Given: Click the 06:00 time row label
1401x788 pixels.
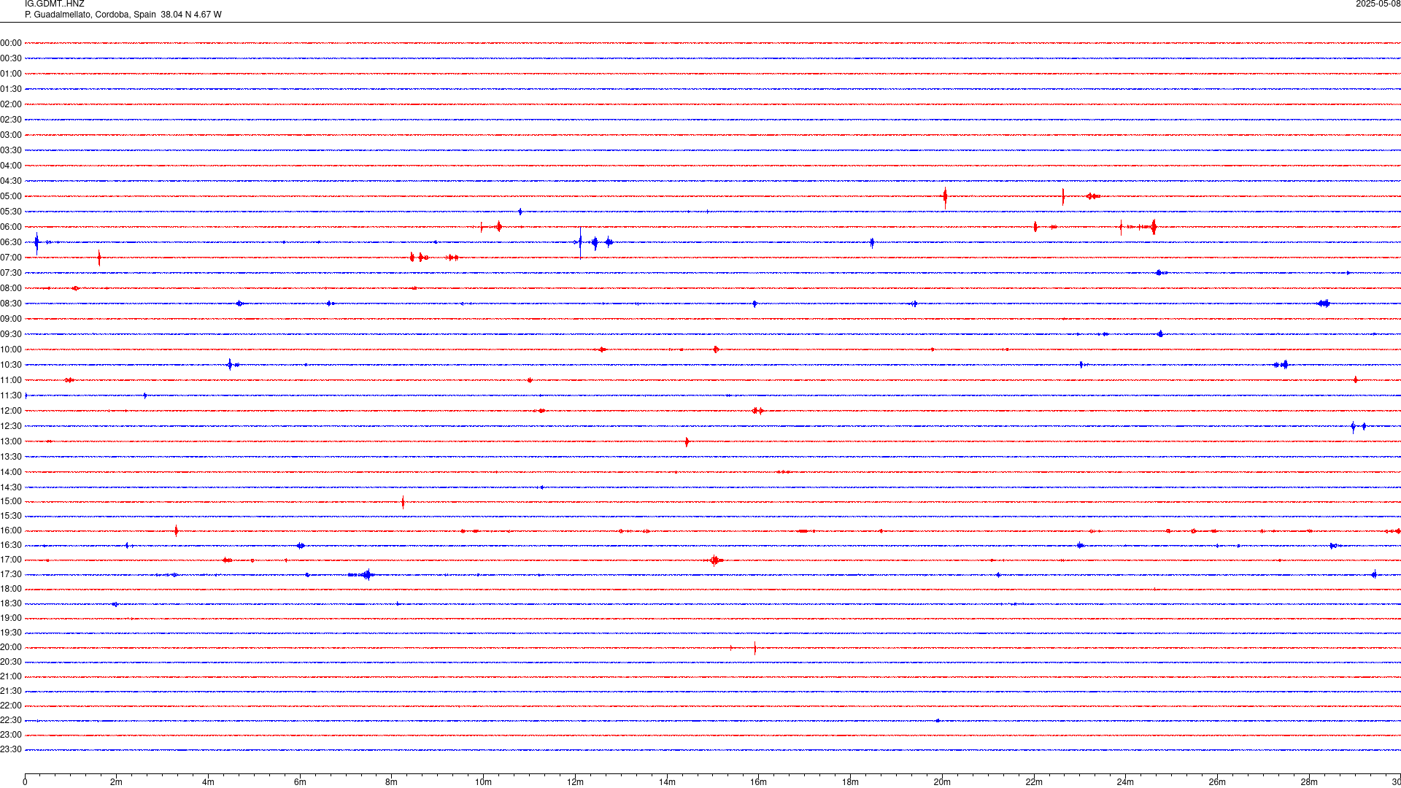Looking at the screenshot, I should (11, 227).
